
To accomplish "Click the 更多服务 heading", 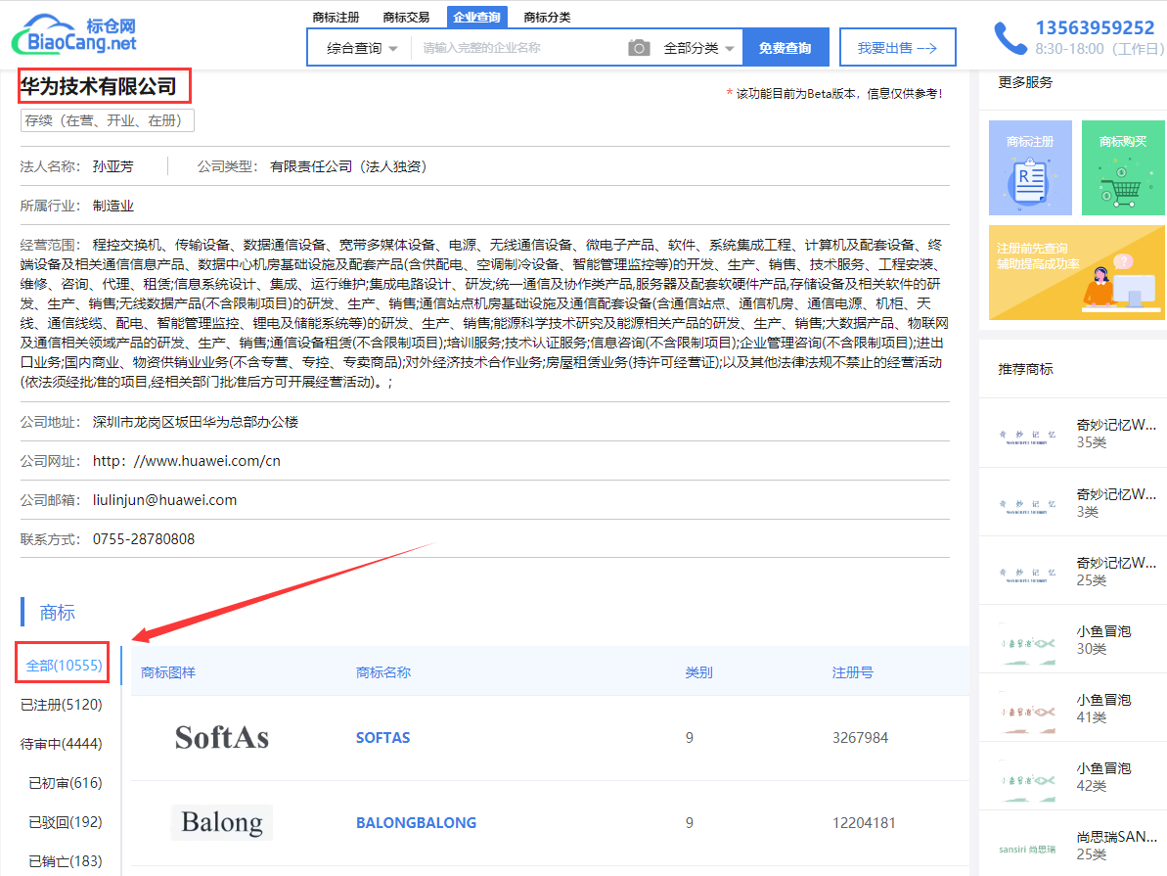I will 1025,82.
